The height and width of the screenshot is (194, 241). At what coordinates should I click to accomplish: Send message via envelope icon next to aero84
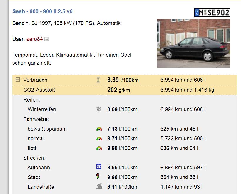pyautogui.click(x=47, y=39)
